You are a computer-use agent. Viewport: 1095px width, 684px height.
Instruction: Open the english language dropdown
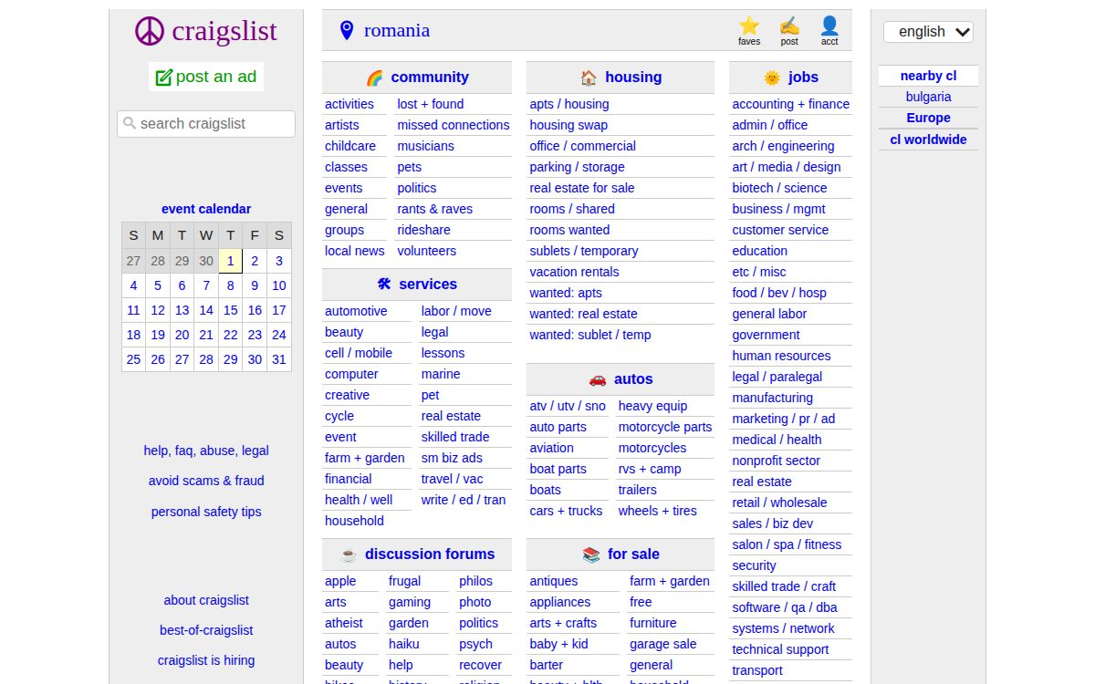click(x=928, y=32)
